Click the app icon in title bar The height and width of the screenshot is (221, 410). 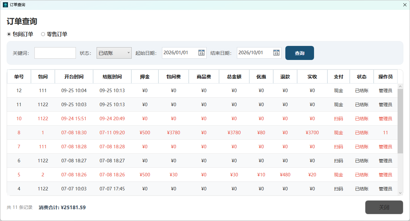(x=5, y=5)
